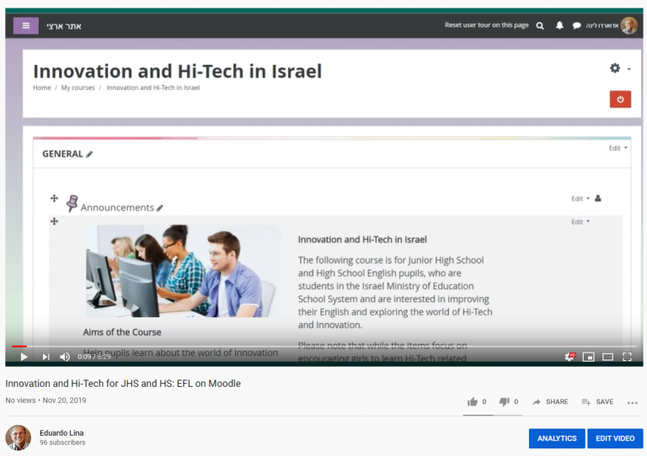Go to the My courses breadcrumb
The width and height of the screenshot is (647, 456).
(x=78, y=87)
